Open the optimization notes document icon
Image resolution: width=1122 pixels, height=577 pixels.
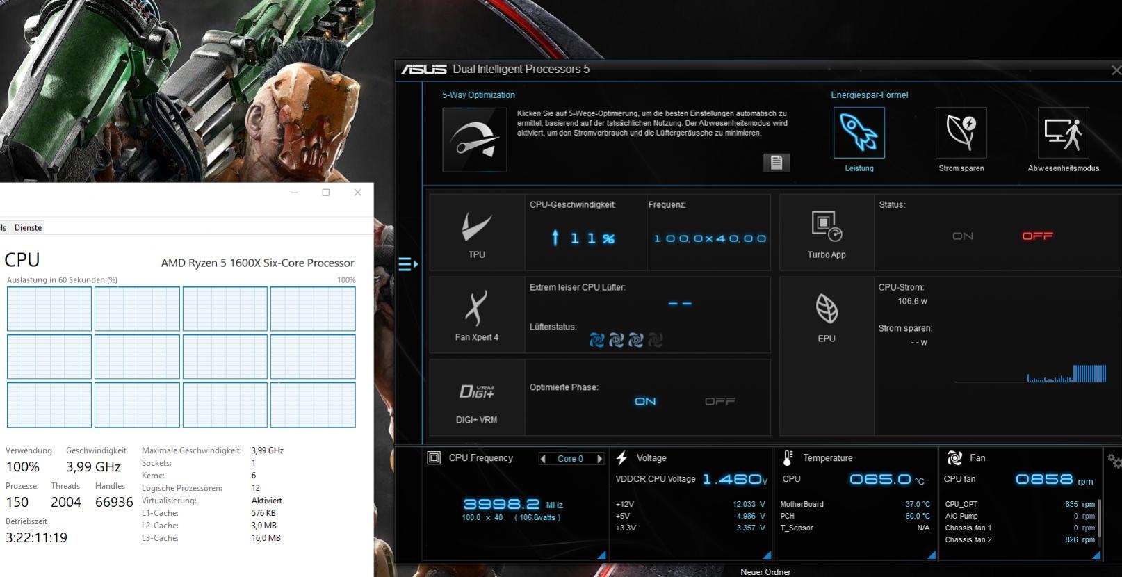coord(777,163)
